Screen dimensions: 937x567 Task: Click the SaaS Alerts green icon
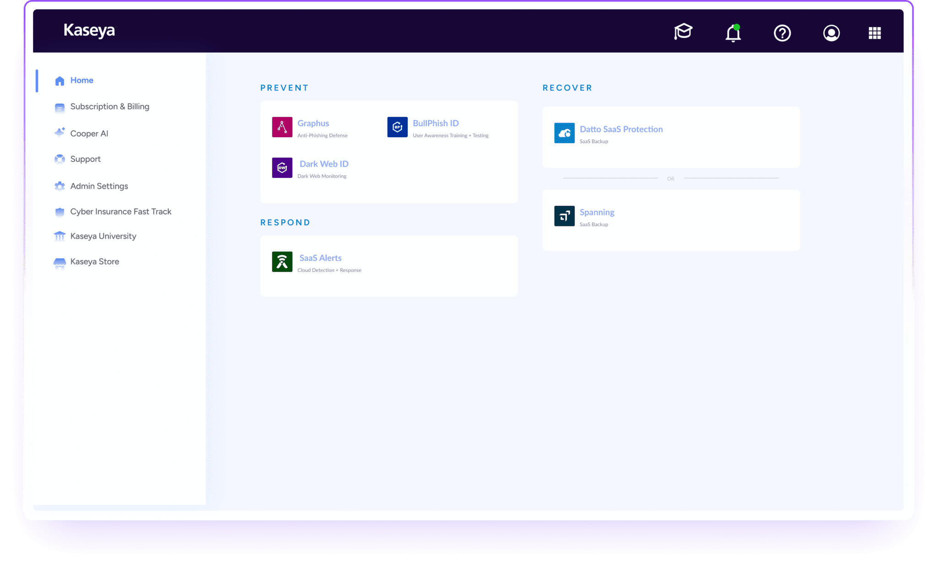(282, 262)
